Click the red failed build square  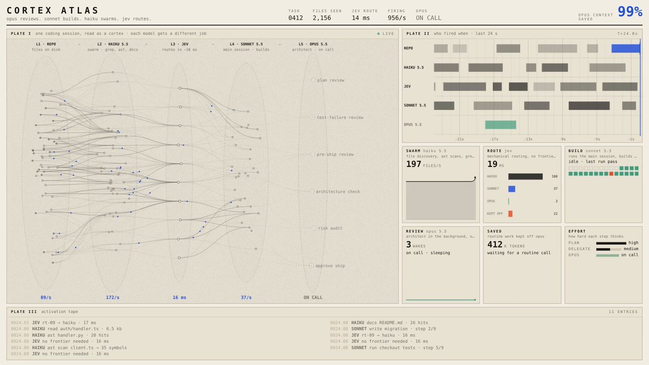[x=611, y=174]
